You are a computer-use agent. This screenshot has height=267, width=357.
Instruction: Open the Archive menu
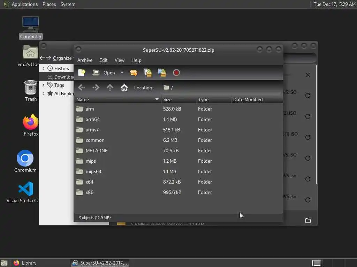click(85, 60)
